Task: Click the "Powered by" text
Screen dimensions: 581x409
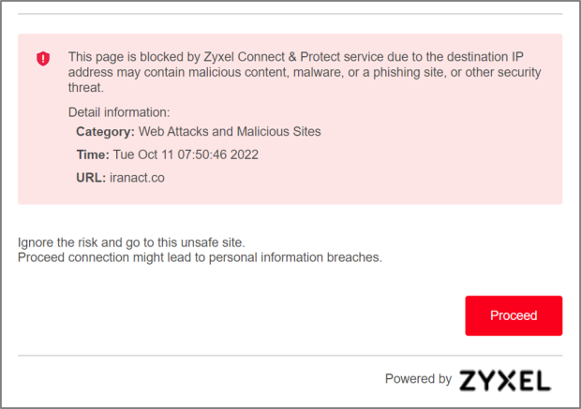Action: point(418,379)
